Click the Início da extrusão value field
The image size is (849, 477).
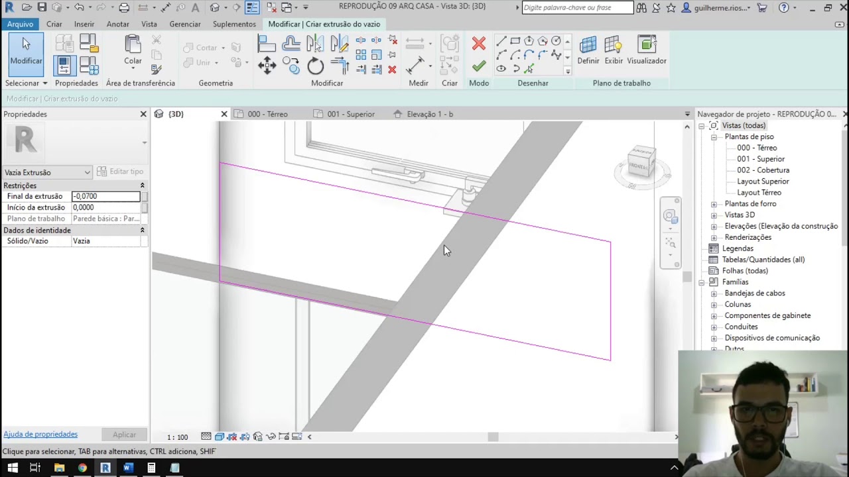[106, 207]
